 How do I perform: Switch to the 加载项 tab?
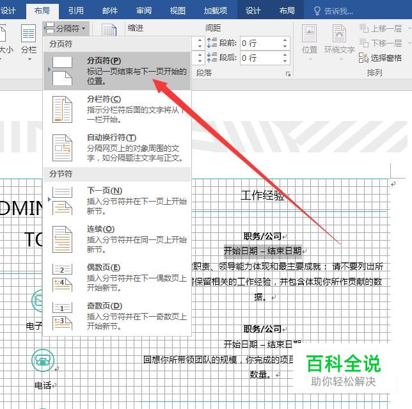(216, 10)
